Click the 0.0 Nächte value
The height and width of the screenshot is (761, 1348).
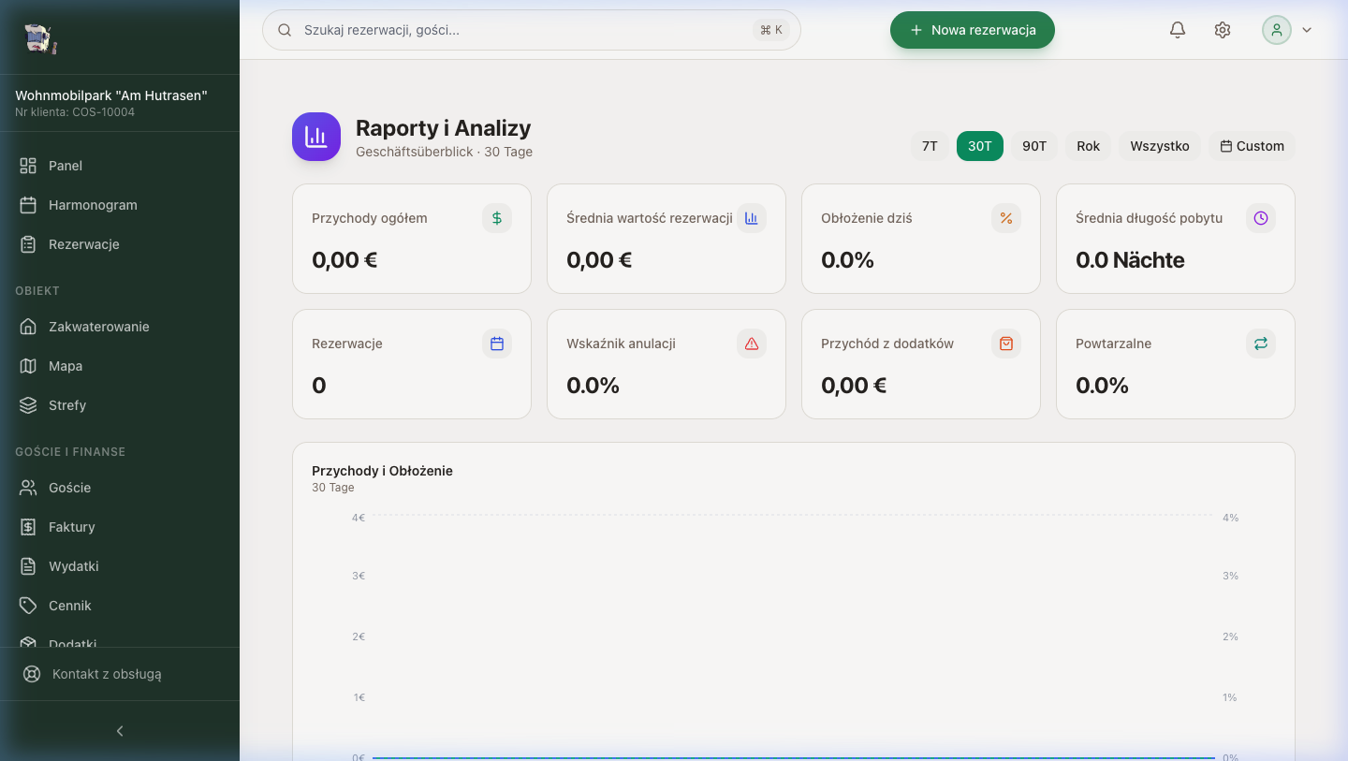pos(1130,260)
